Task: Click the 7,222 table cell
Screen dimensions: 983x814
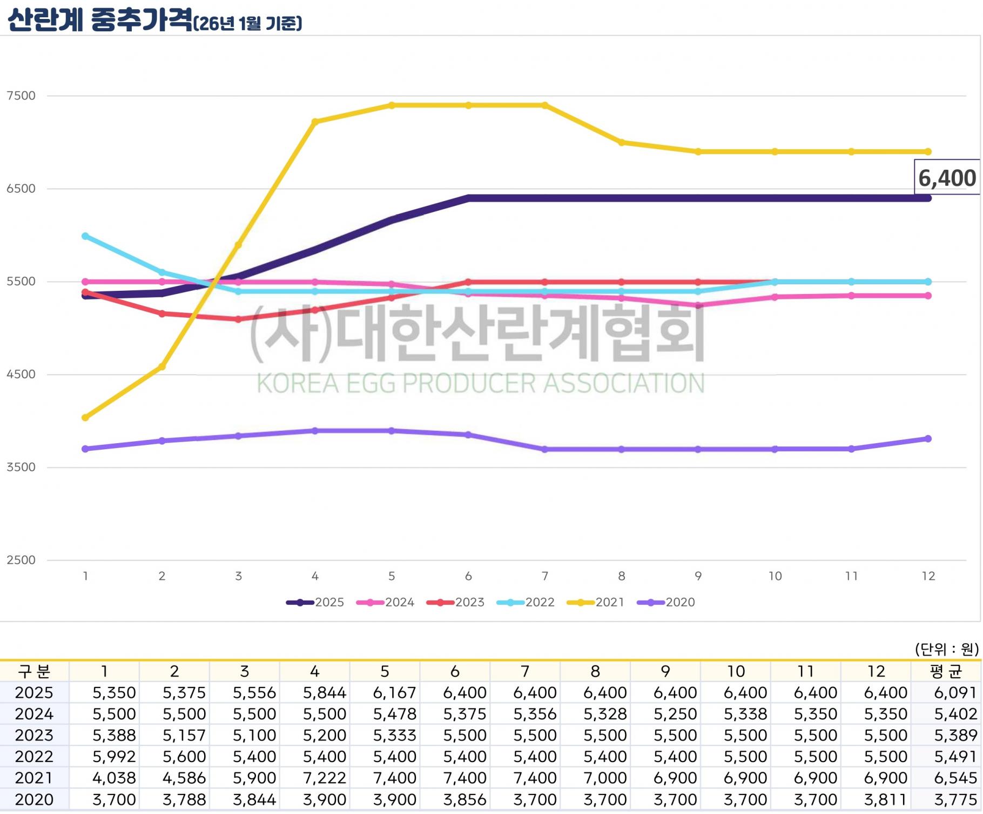Action: 324,778
